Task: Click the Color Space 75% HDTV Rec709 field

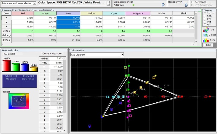Action: coord(72,2)
